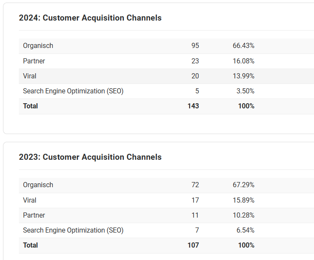Image resolution: width=314 pixels, height=260 pixels.
Task: Select the Partner label in the 2023 table
Action: (34, 215)
